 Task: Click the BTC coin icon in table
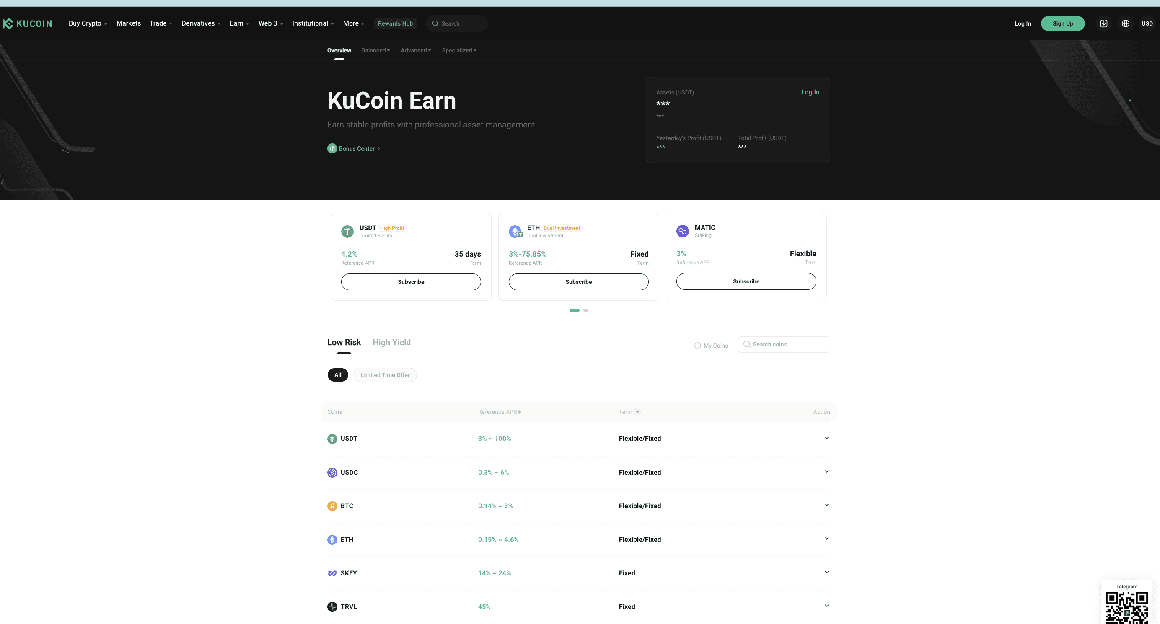(332, 506)
